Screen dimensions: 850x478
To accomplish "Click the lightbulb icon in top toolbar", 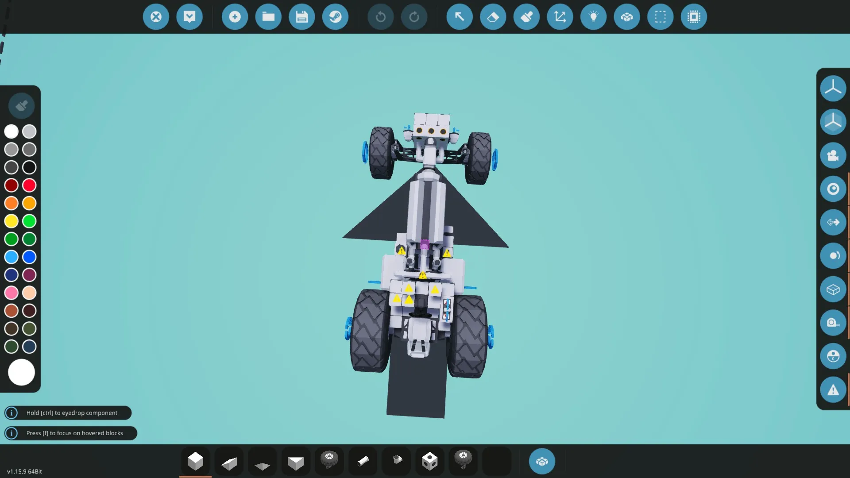I will [x=593, y=17].
